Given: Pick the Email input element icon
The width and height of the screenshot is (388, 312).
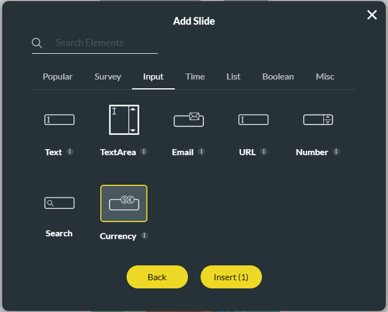Looking at the screenshot, I should [x=189, y=120].
